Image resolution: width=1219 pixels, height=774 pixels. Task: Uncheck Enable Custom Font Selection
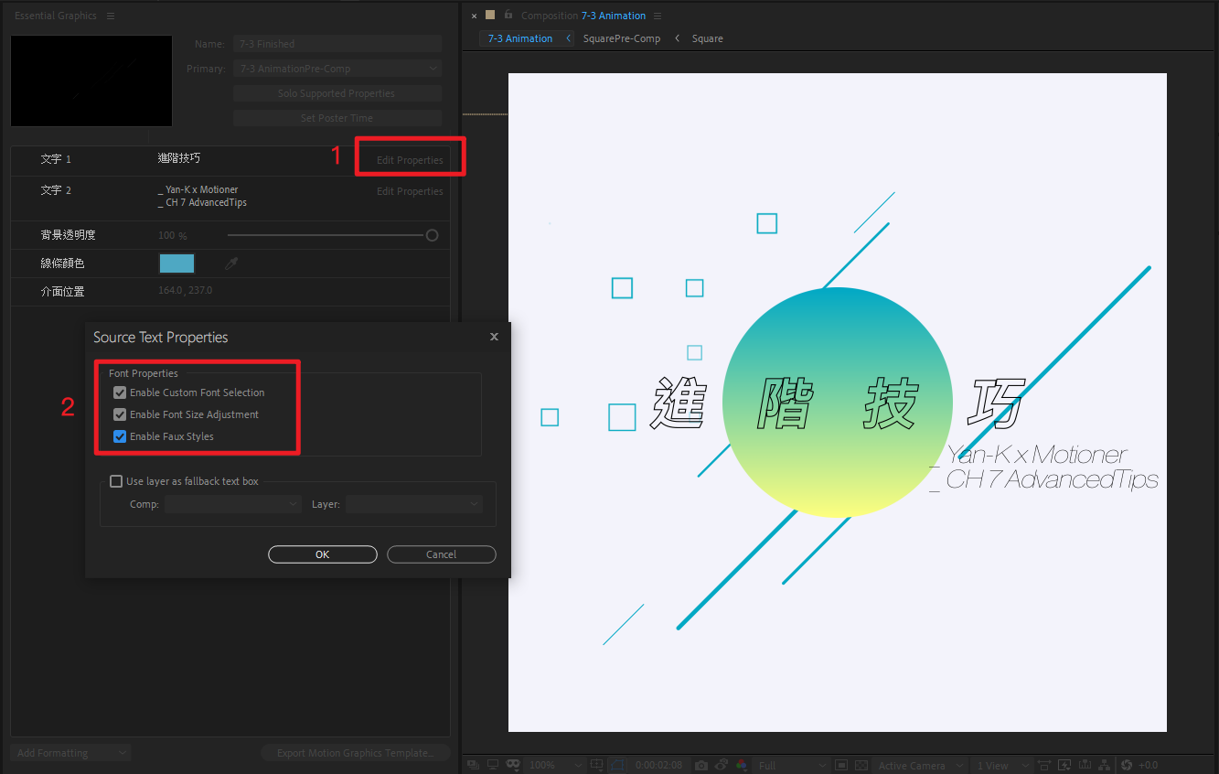pyautogui.click(x=120, y=392)
